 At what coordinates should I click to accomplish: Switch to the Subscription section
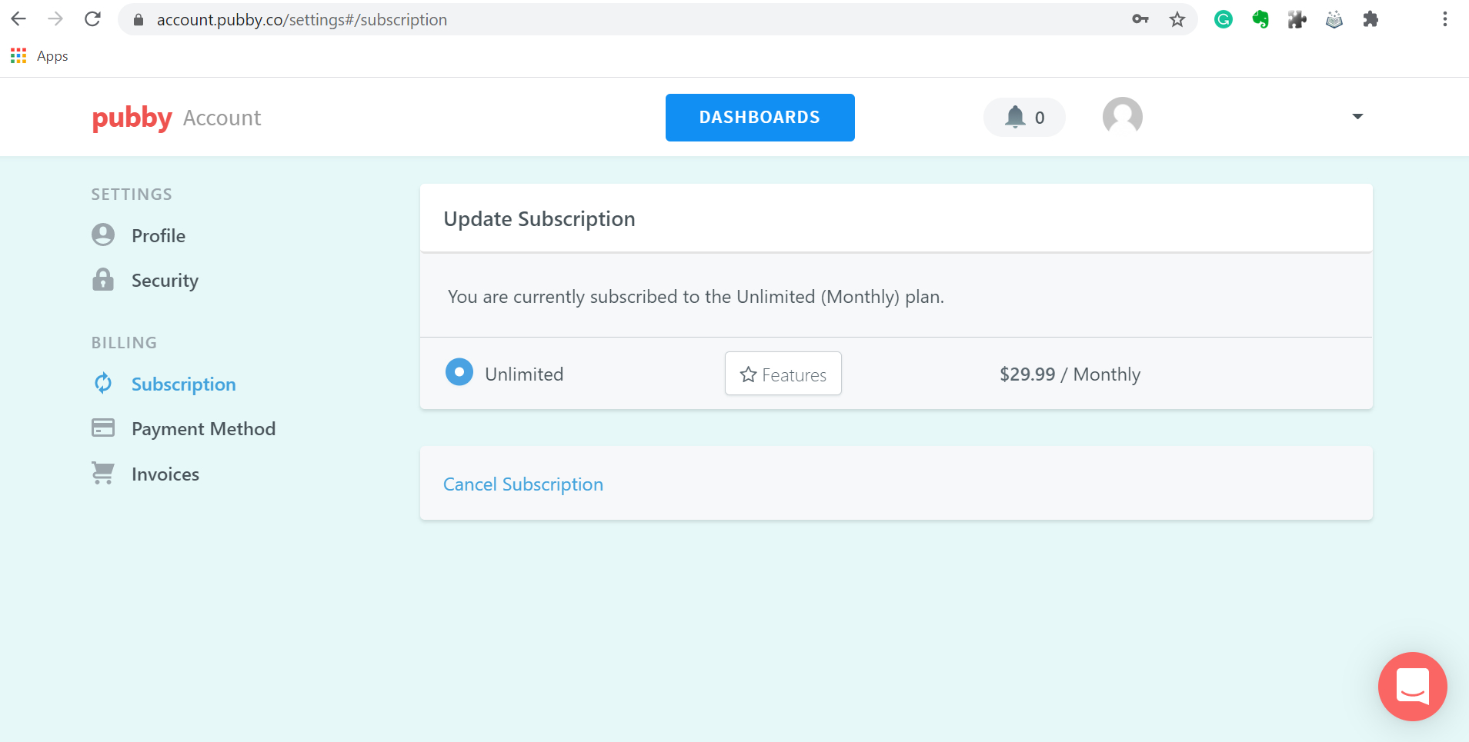click(x=183, y=384)
